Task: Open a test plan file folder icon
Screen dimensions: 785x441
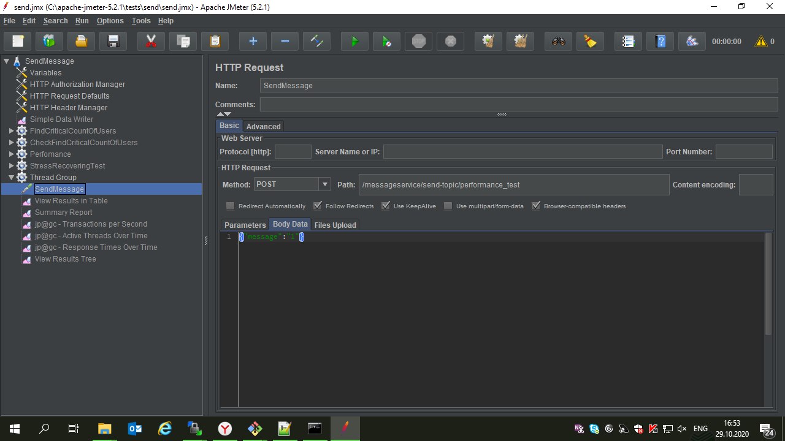Action: [82, 42]
